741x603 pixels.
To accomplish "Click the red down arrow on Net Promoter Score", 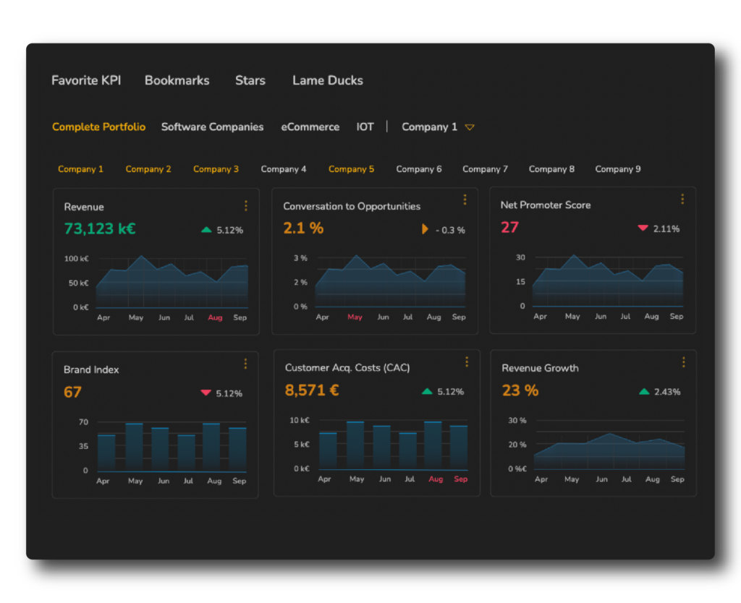I will click(x=643, y=228).
